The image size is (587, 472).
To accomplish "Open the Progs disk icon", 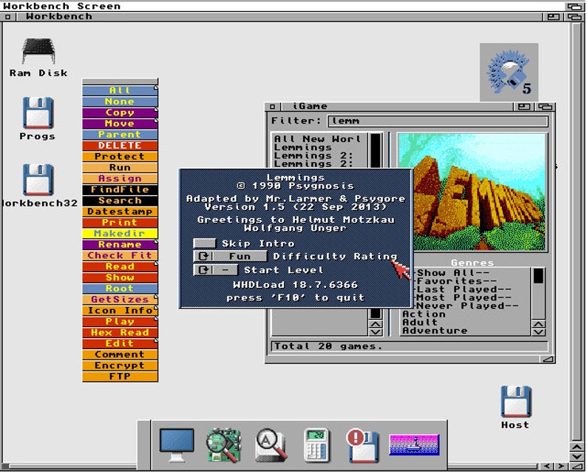I will click(x=38, y=112).
